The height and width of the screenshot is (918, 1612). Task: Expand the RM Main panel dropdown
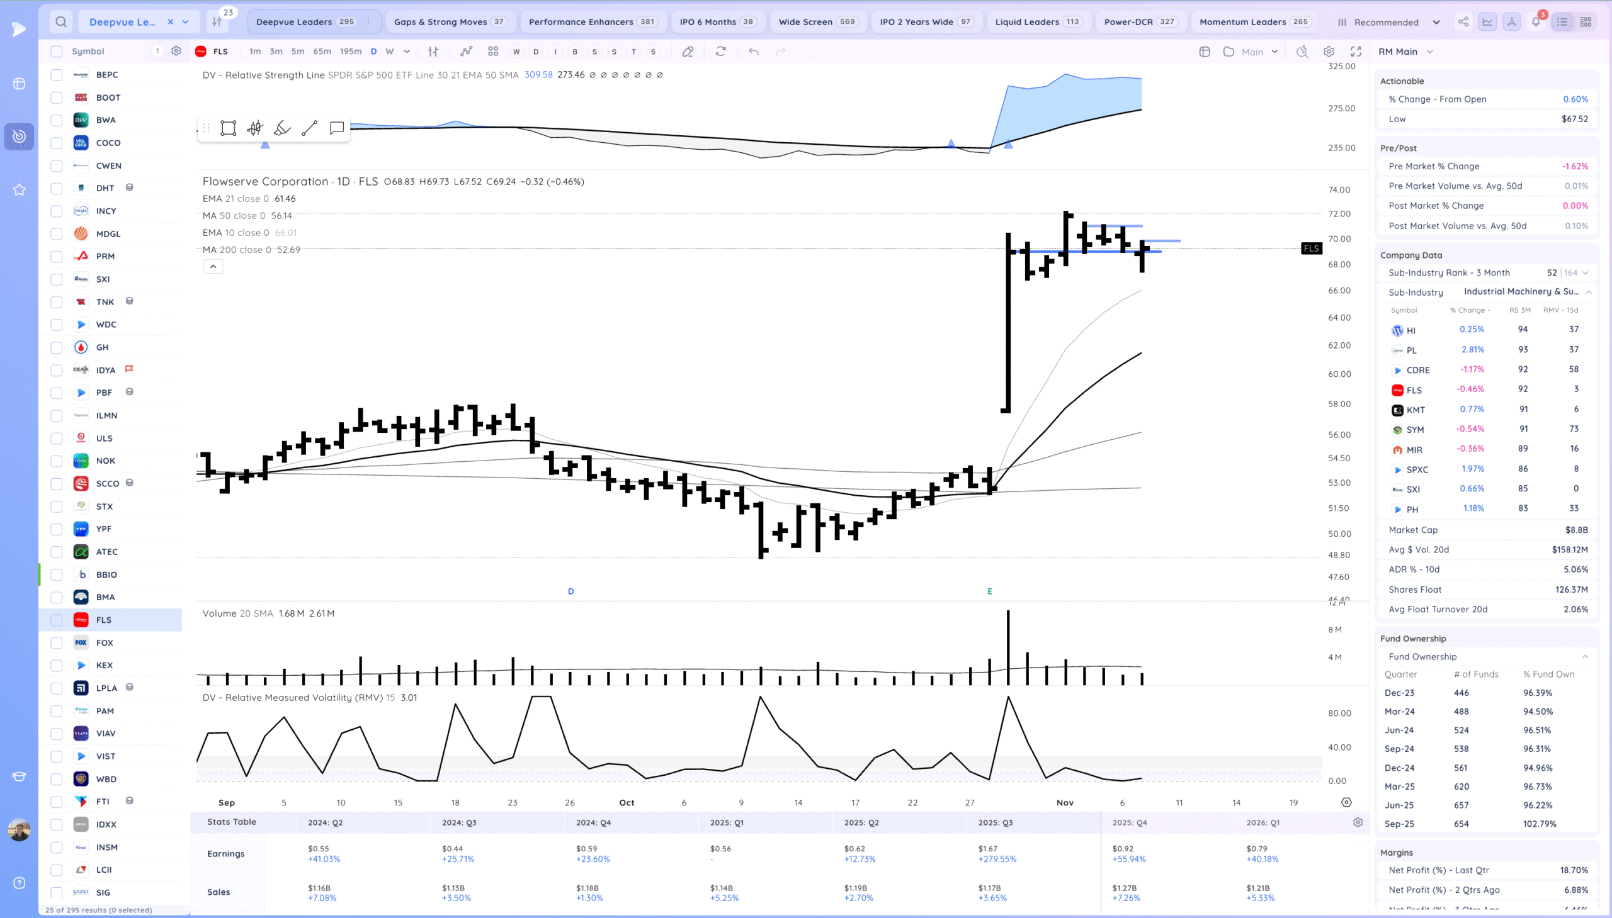point(1430,52)
